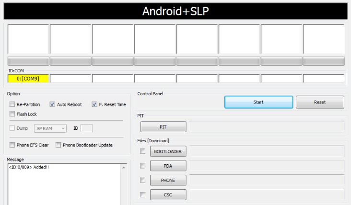Click the Android+SLP title banner
351x205 pixels.
click(175, 11)
